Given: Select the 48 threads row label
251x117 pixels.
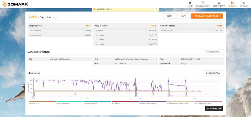Looking at the screenshot, I should (100, 40).
